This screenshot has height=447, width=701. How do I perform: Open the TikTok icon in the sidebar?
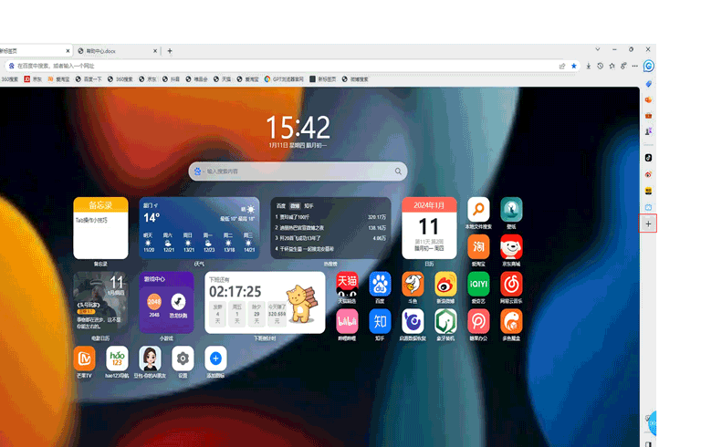(x=648, y=158)
